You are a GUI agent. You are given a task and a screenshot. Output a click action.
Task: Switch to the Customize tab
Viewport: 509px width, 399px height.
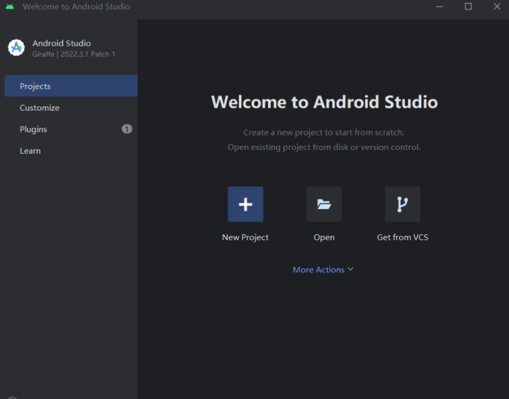click(71, 108)
